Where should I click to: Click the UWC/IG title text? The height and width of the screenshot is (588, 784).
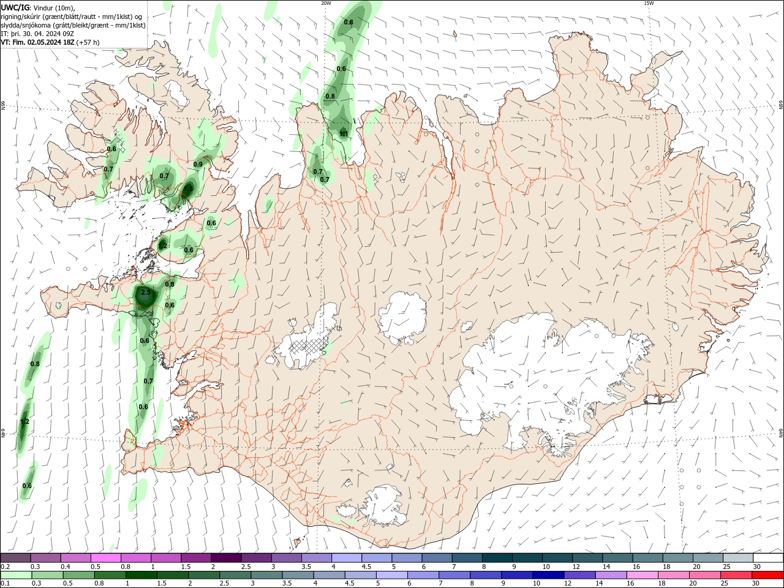[15, 7]
